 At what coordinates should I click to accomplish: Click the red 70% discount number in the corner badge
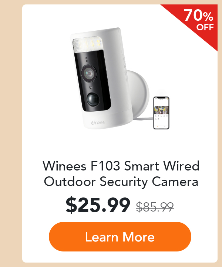[199, 16]
